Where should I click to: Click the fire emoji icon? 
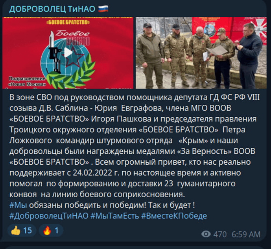point(47,231)
